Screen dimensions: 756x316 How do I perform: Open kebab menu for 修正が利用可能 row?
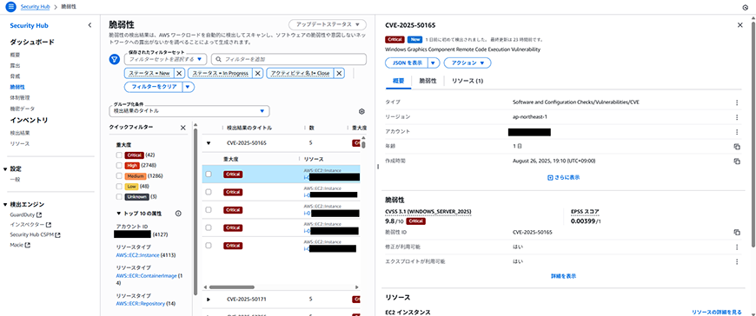click(737, 247)
